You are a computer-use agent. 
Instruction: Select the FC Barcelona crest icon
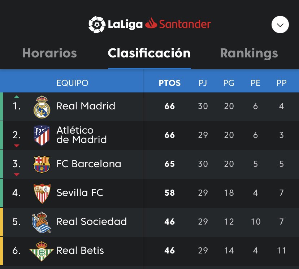point(42,165)
